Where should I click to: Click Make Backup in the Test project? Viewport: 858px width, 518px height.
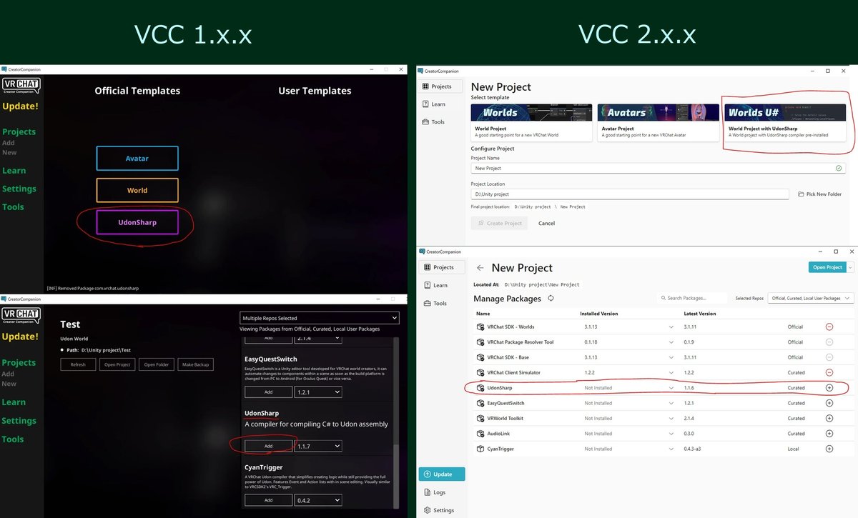(195, 364)
